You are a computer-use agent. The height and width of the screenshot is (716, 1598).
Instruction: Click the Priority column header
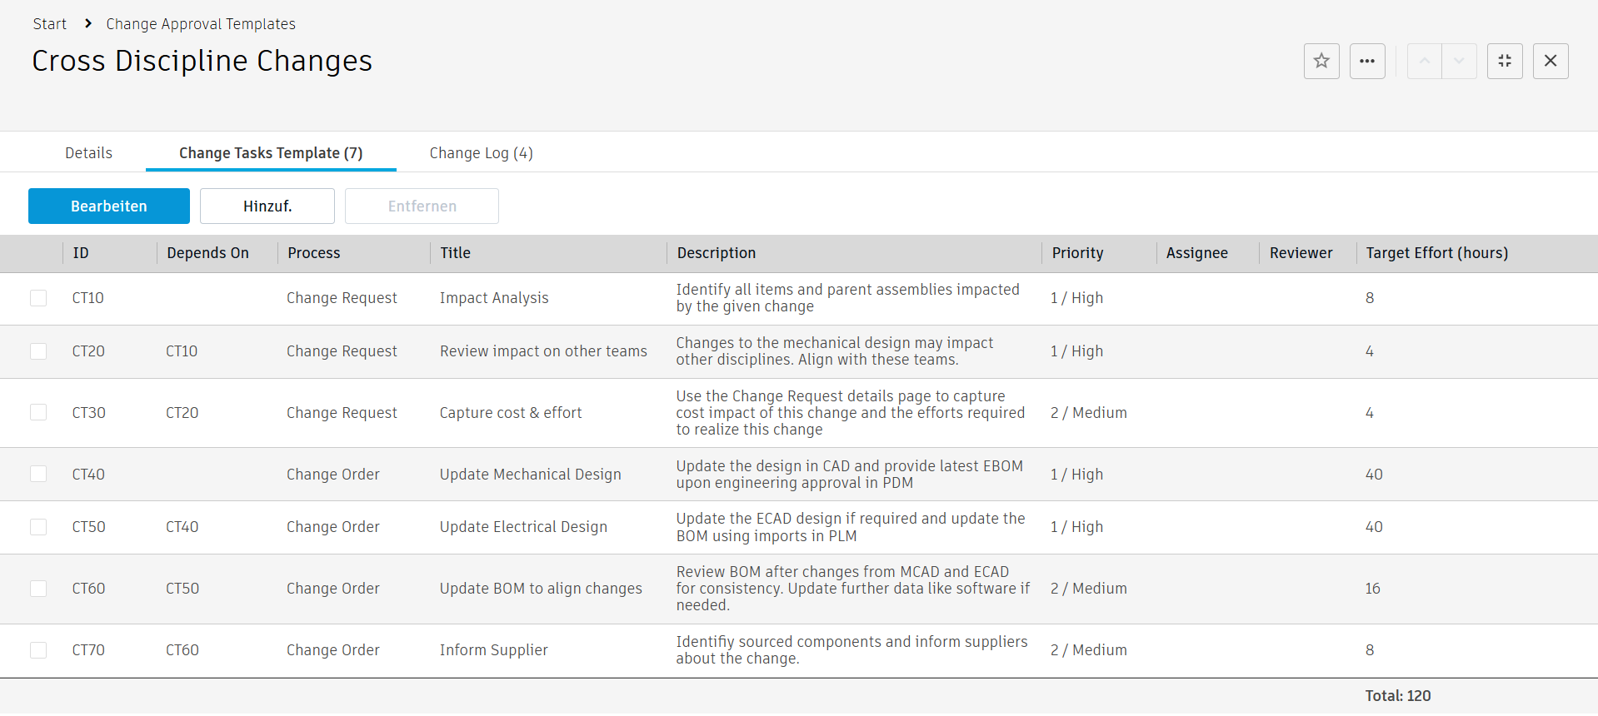(1077, 253)
